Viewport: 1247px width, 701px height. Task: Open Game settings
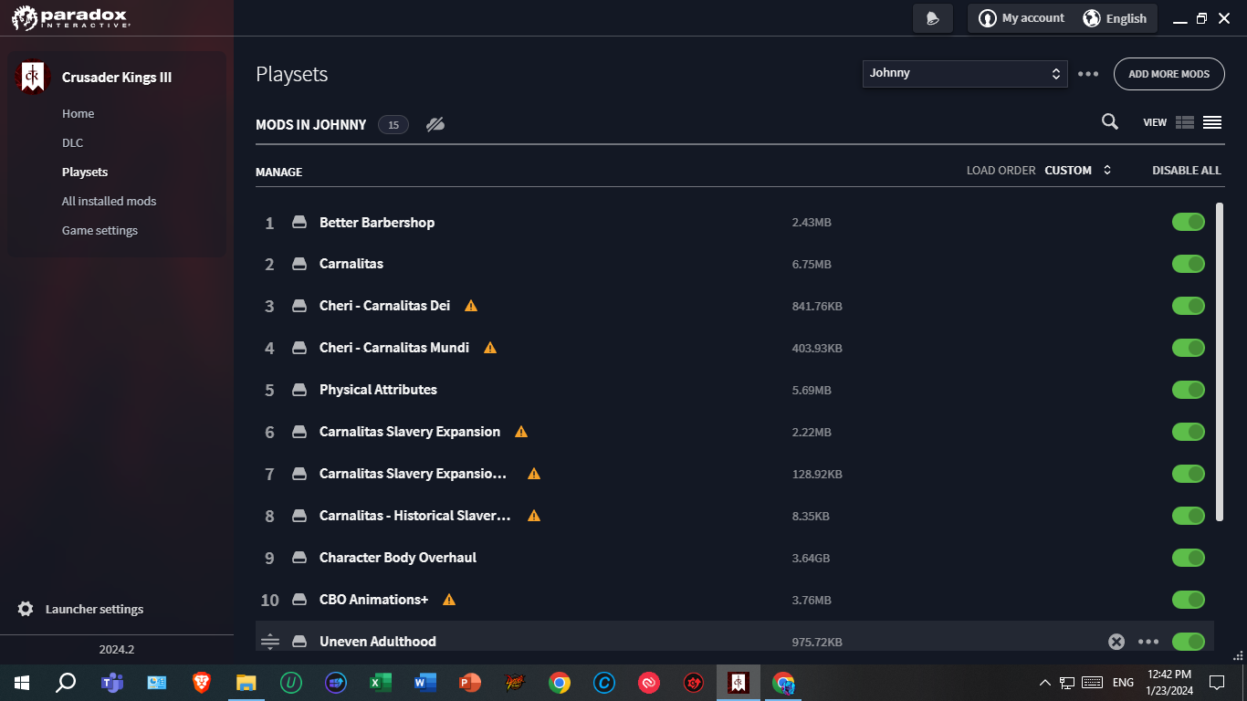tap(100, 231)
